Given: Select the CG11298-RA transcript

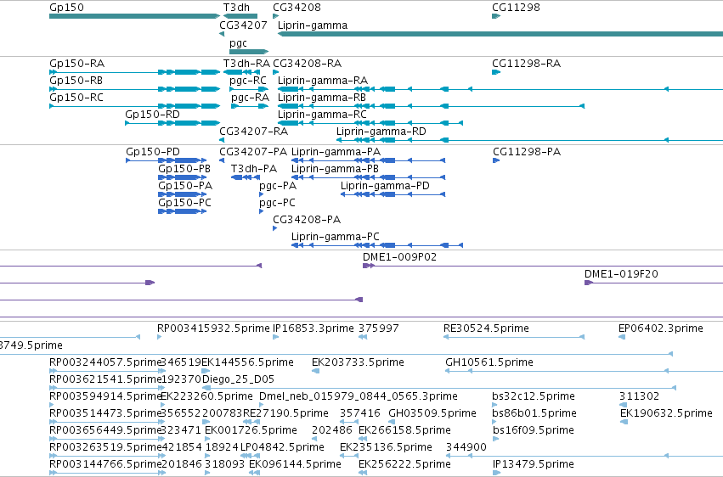Looking at the screenshot, I should 496,72.
